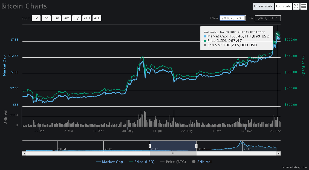
Task: Click the 7. Mar axis label
Action: point(68,131)
